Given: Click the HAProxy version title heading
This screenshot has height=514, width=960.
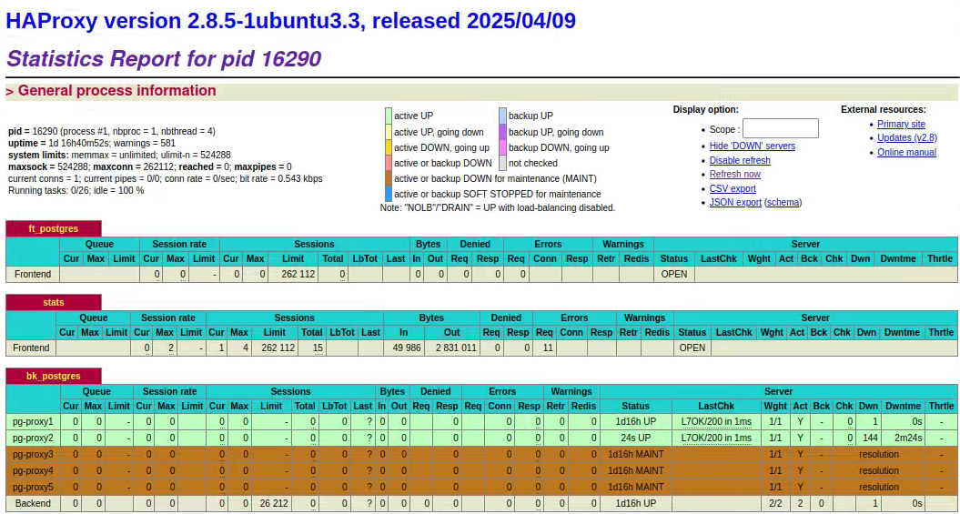Looking at the screenshot, I should click(x=291, y=21).
